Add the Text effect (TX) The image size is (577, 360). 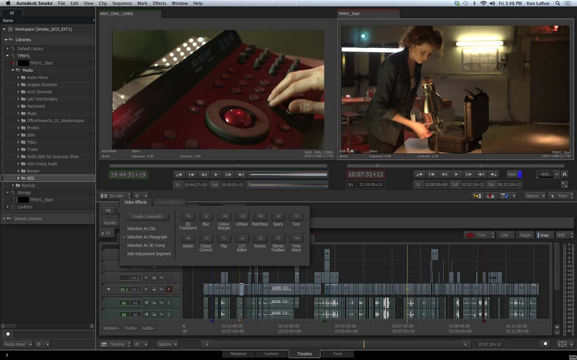(296, 216)
